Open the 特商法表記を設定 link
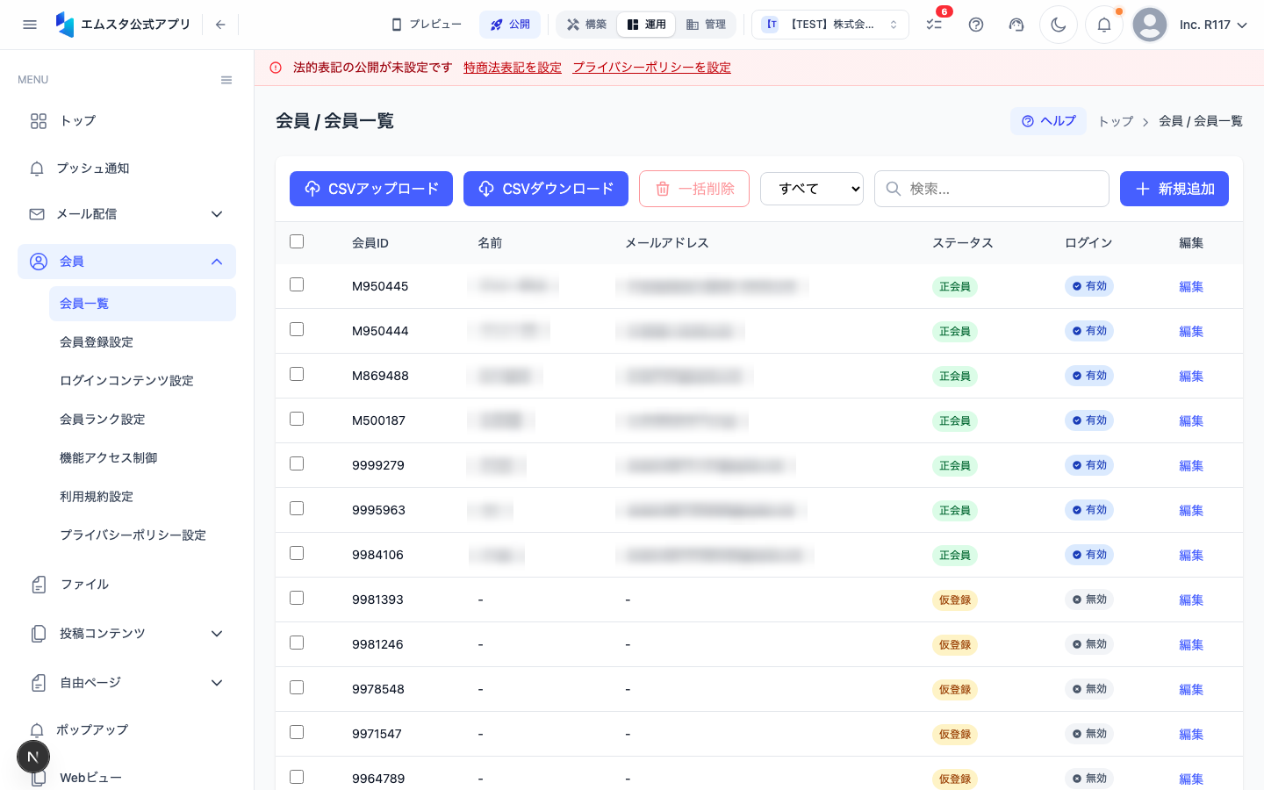Viewport: 1264px width, 790px height. point(513,68)
